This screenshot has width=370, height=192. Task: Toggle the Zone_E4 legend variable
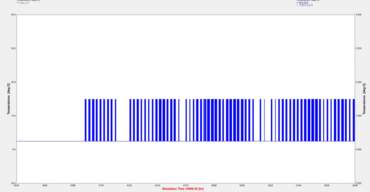click(x=24, y=3)
